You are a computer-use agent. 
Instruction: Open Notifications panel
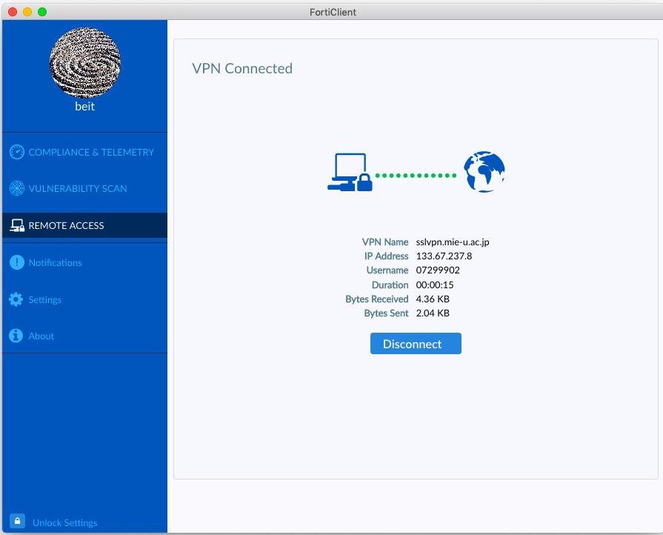point(55,262)
